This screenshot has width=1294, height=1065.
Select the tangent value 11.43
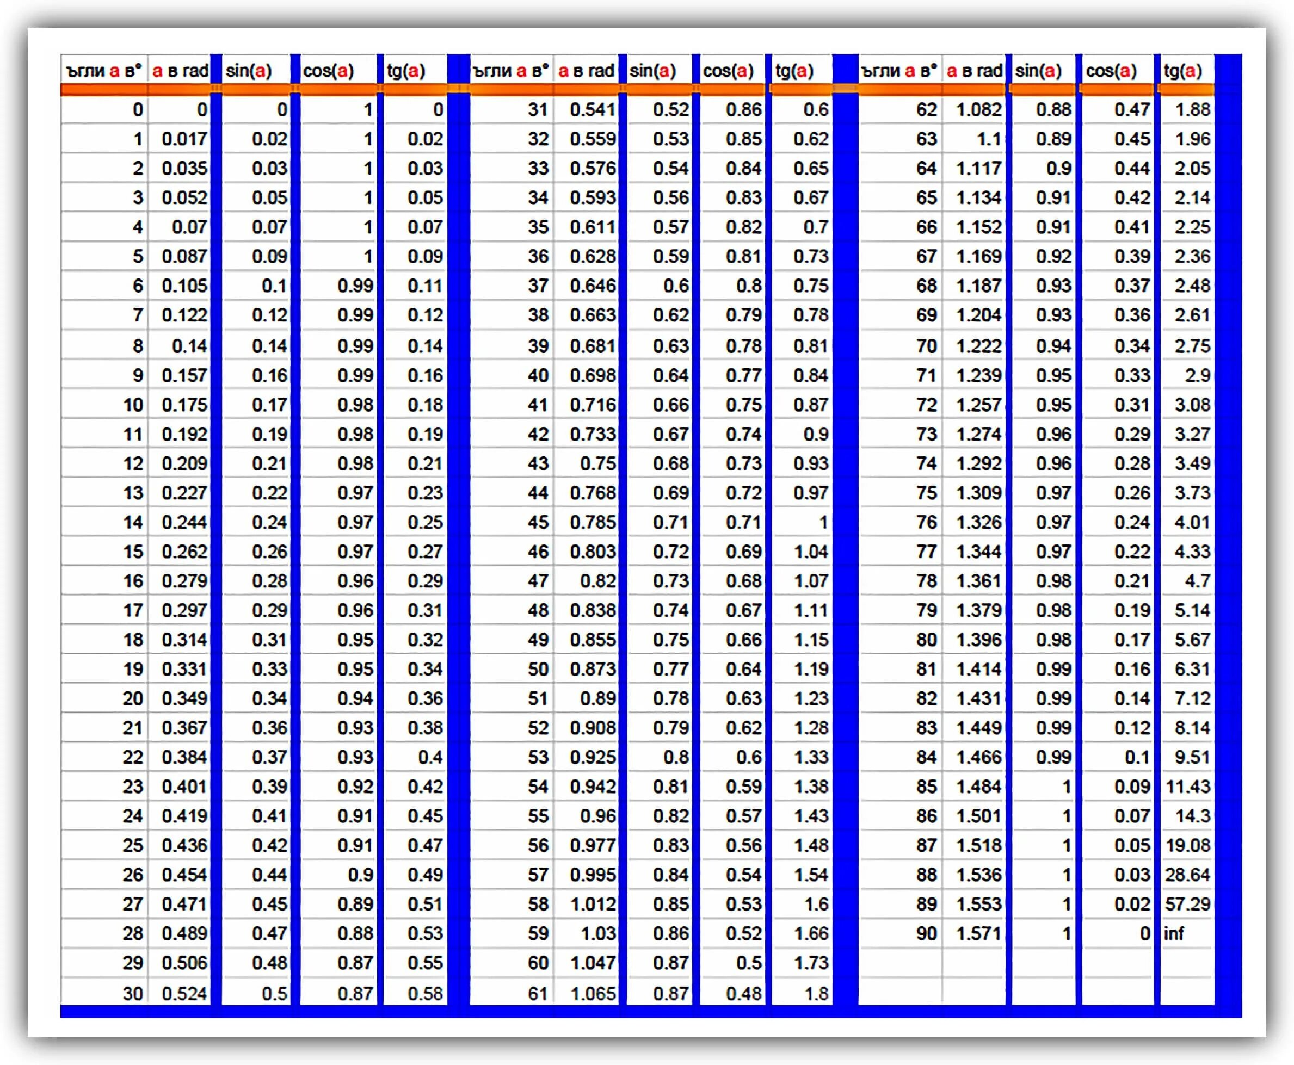(x=1188, y=787)
